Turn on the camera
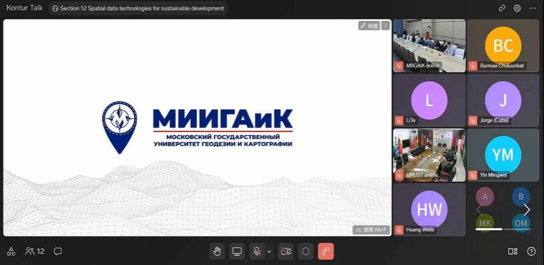 [x=286, y=251]
